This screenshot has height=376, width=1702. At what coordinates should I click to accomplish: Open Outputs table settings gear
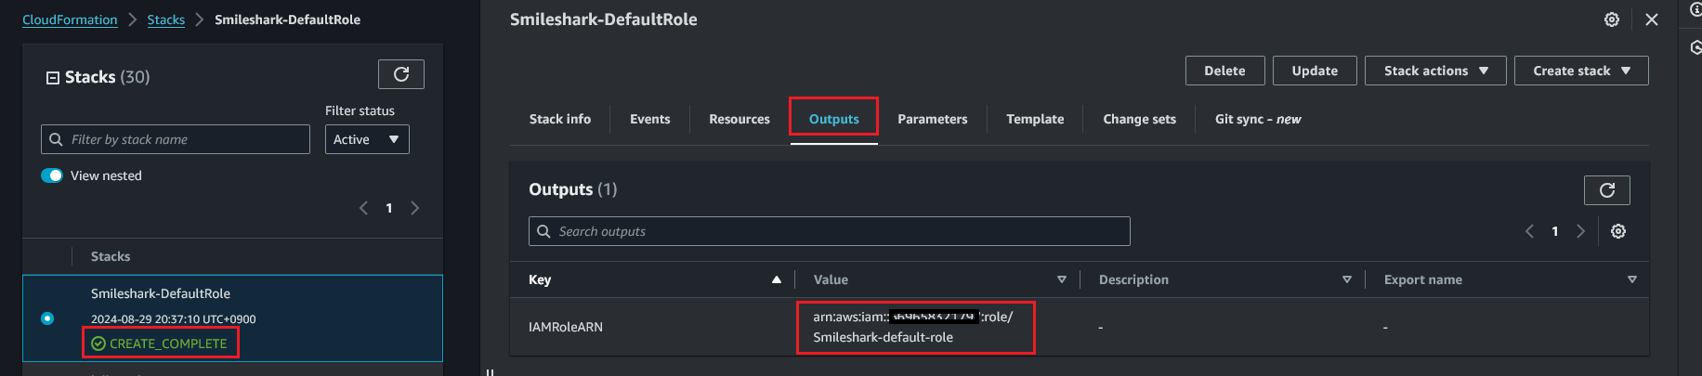click(1618, 232)
